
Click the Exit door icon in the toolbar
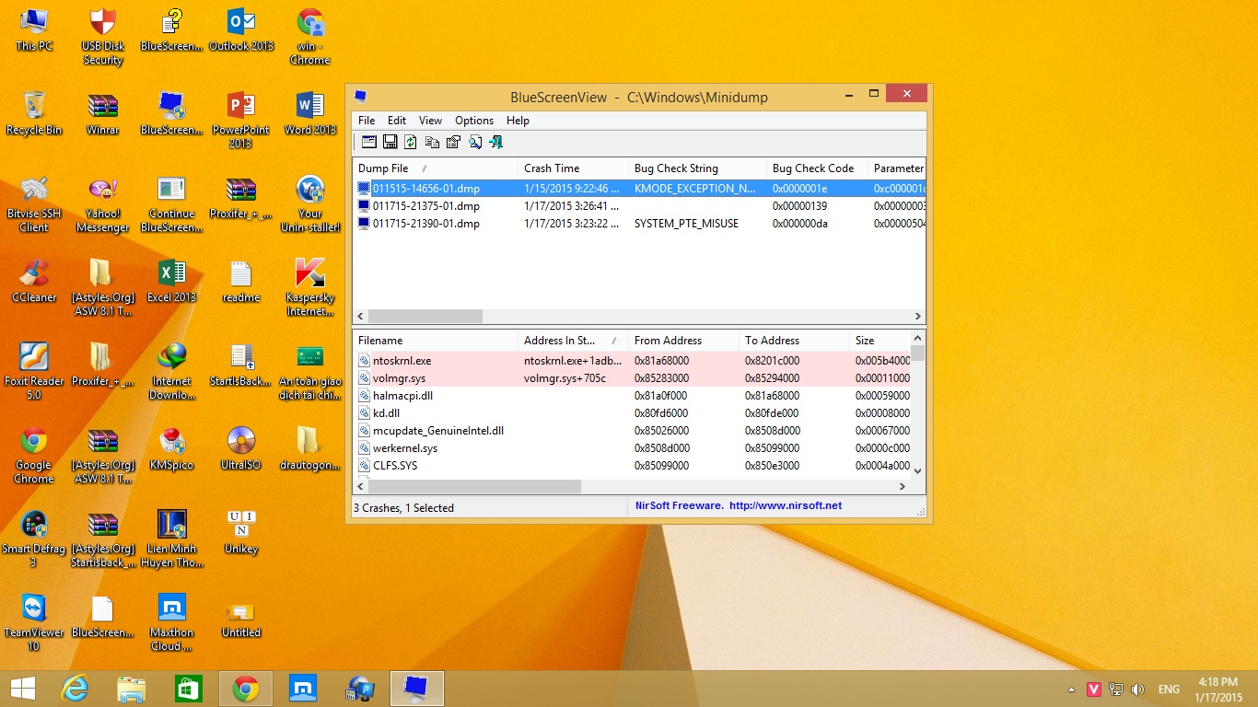tap(495, 142)
